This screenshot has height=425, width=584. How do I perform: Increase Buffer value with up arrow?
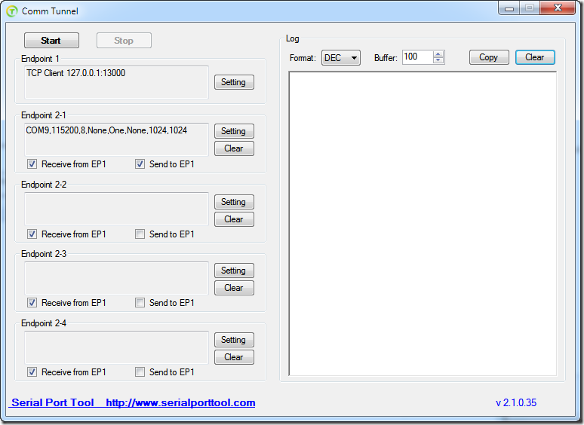(x=438, y=54)
